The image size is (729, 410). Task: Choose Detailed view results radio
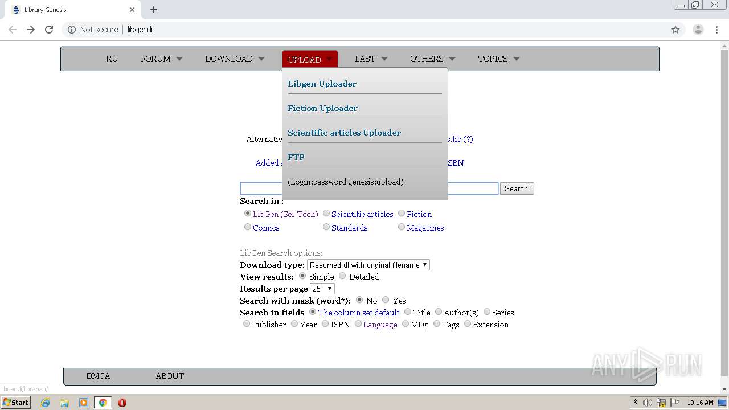click(342, 276)
